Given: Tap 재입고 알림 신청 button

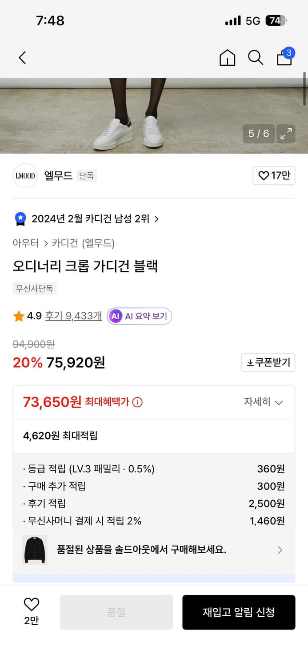Looking at the screenshot, I should tap(239, 612).
